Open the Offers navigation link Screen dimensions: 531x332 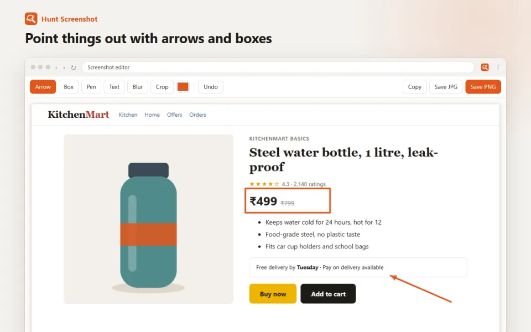(x=174, y=115)
